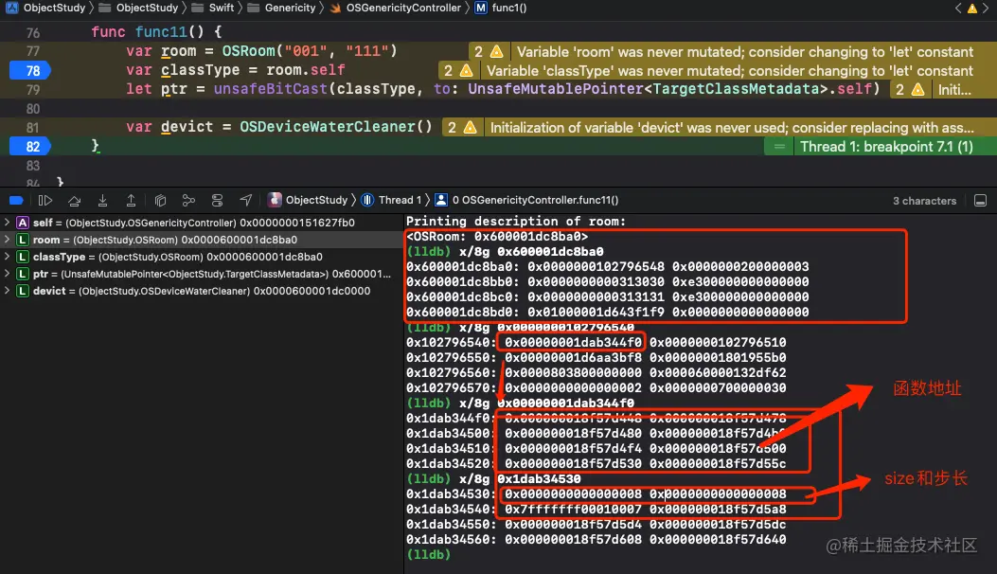Image resolution: width=997 pixels, height=574 pixels.
Task: Click 'Printing description of room:' console text
Action: point(516,221)
